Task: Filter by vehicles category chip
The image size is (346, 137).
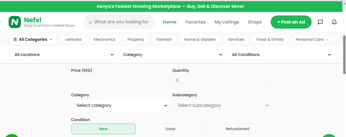Action: tap(74, 40)
